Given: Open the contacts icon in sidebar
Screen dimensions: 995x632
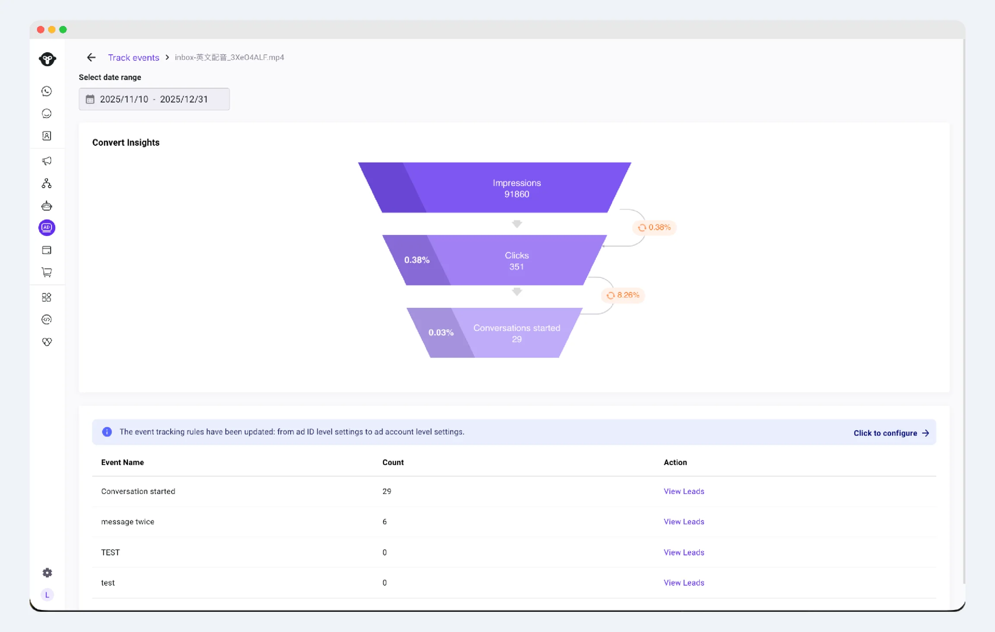Looking at the screenshot, I should (x=47, y=136).
